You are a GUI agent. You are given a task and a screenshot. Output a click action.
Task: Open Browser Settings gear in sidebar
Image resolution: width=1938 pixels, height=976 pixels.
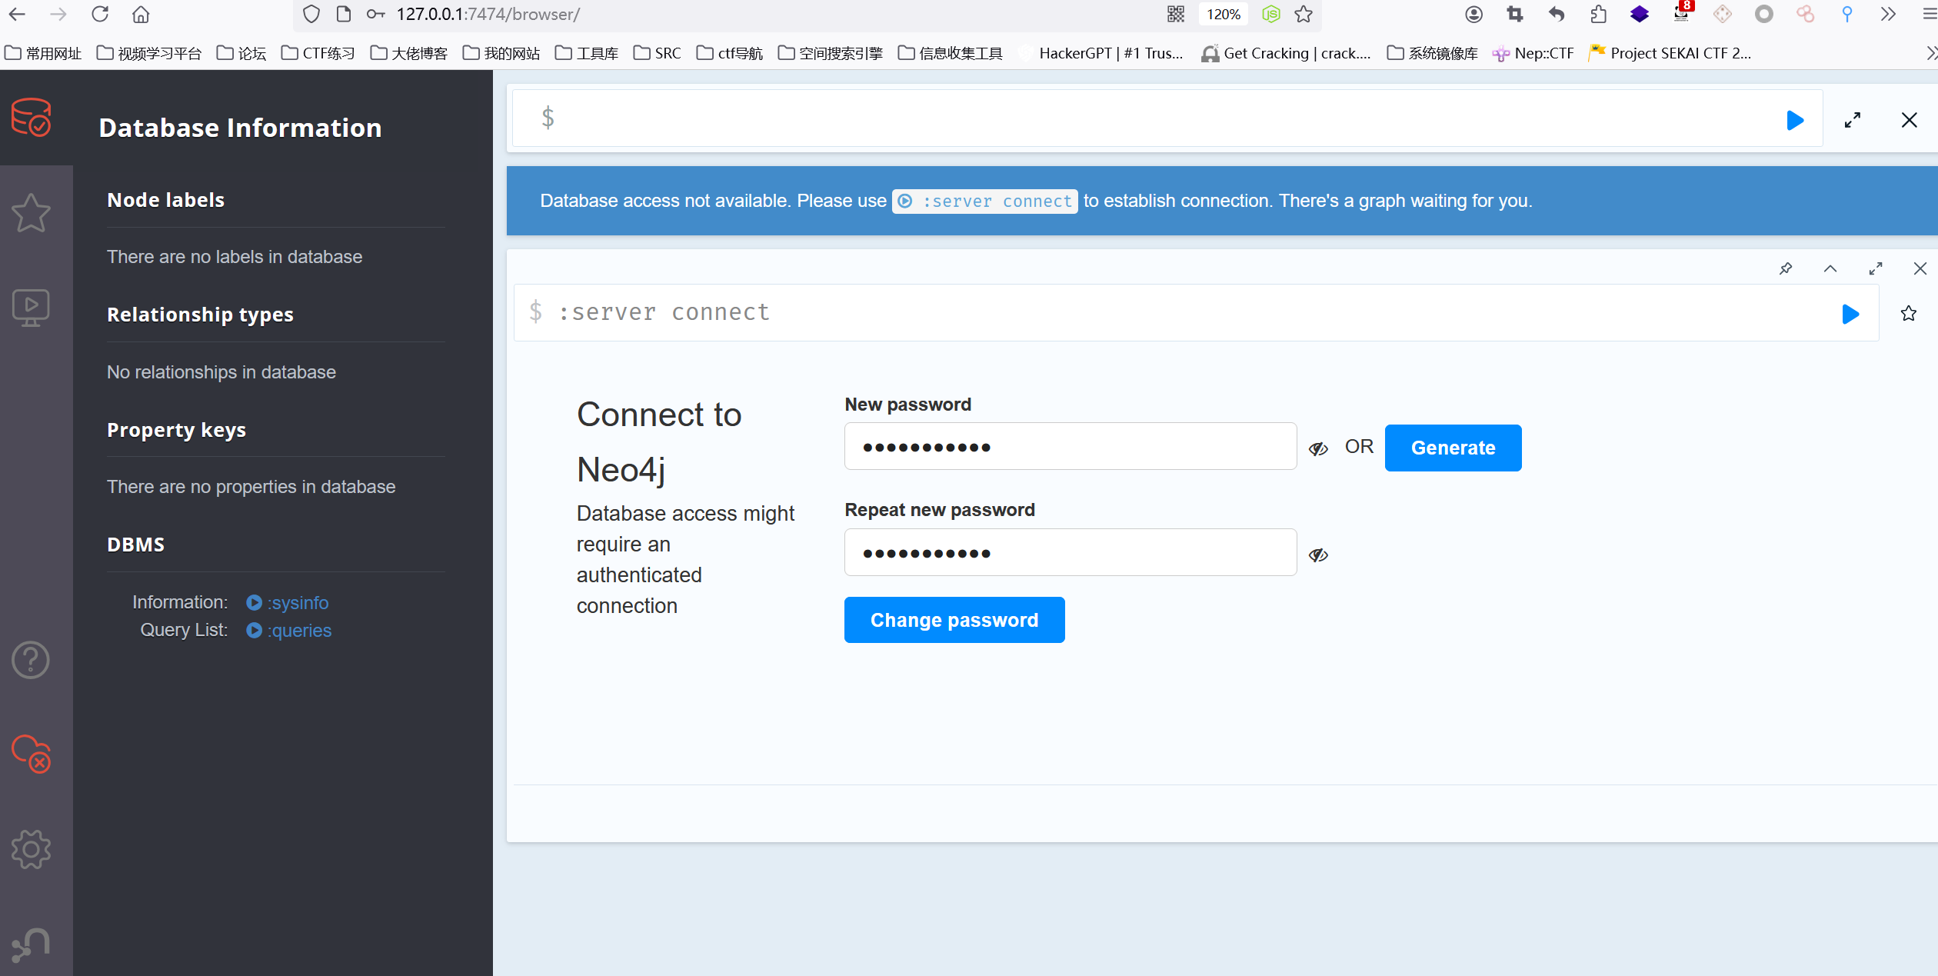click(32, 849)
